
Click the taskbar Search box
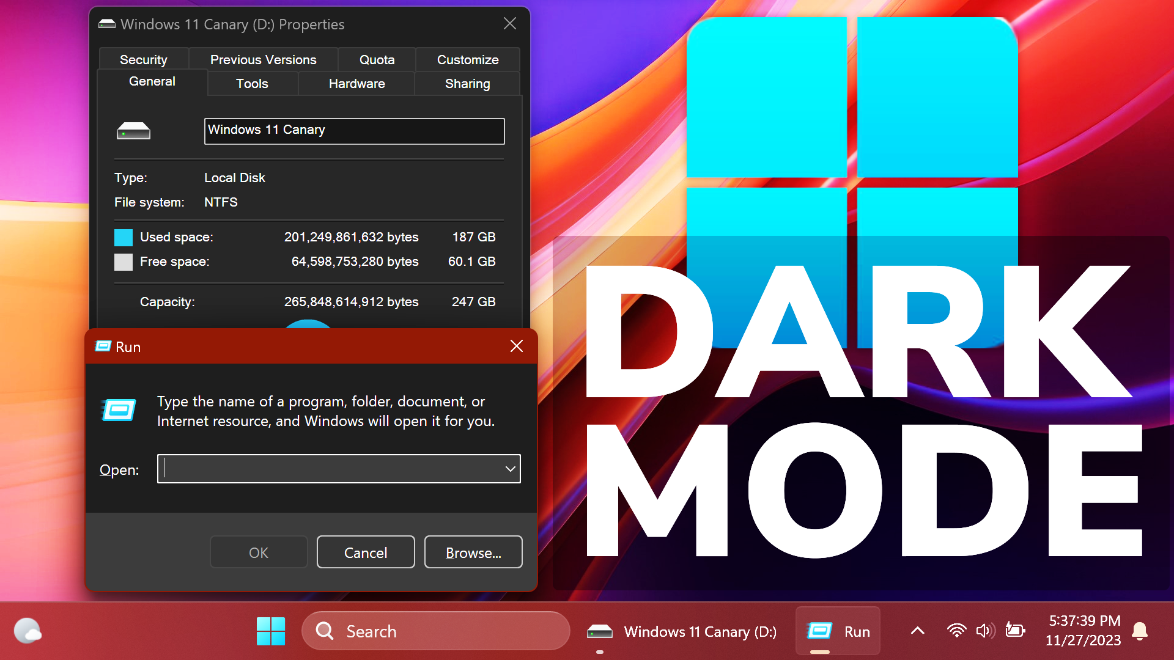point(435,631)
